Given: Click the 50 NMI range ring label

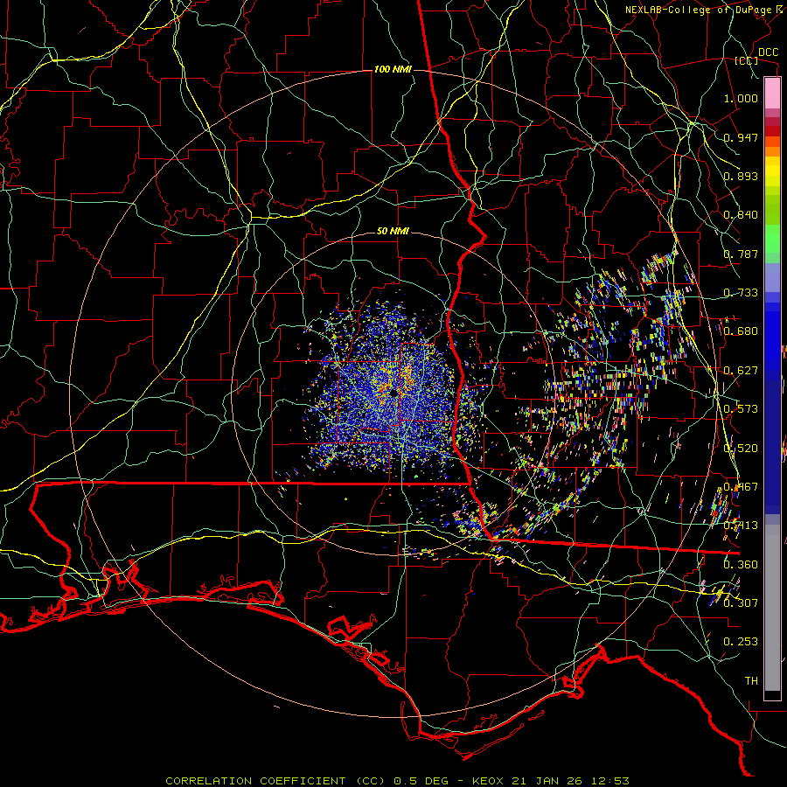Looking at the screenshot, I should pos(393,231).
